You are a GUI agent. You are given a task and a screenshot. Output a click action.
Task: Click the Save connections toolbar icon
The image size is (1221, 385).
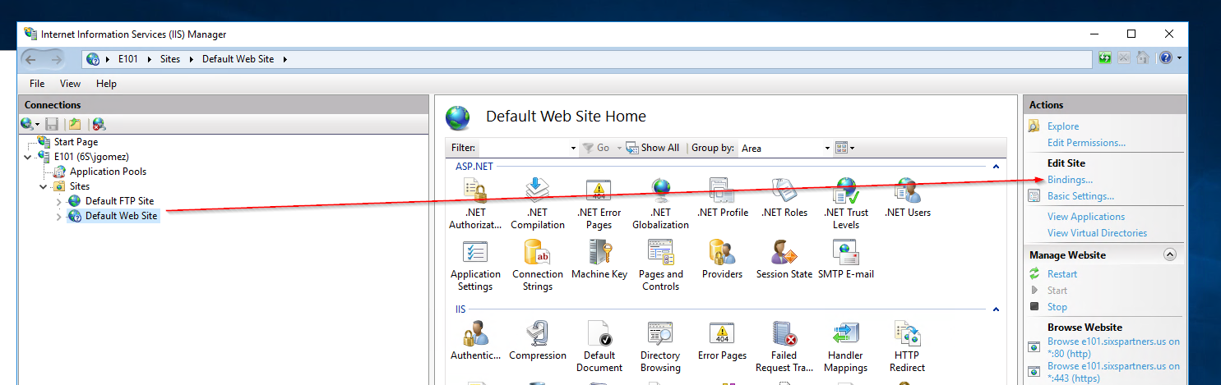(x=52, y=124)
